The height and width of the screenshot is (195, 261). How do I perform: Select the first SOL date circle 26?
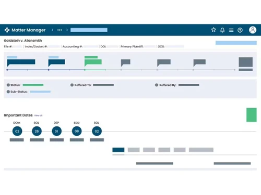click(37, 131)
